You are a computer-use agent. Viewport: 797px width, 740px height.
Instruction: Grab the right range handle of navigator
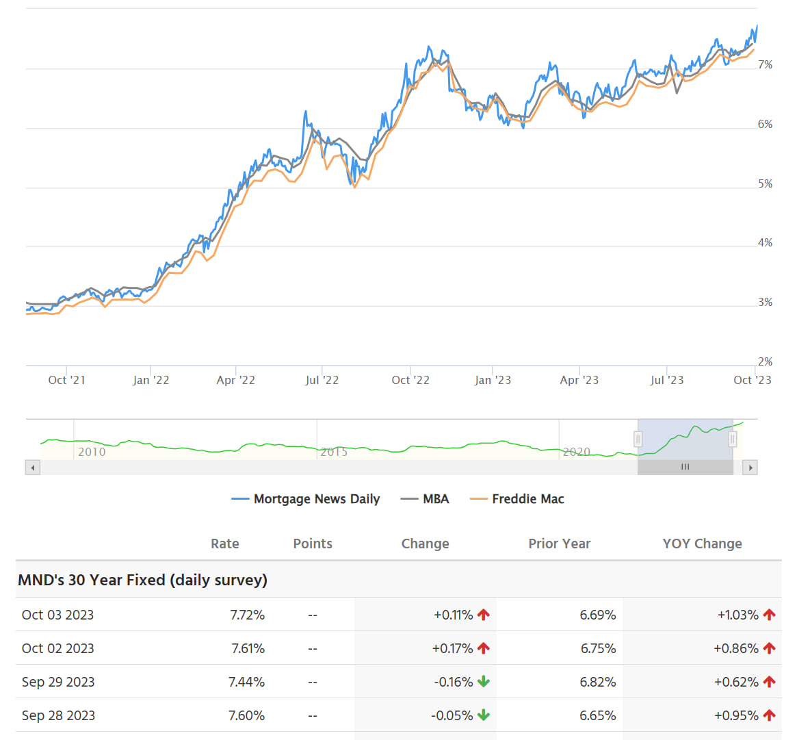point(733,438)
